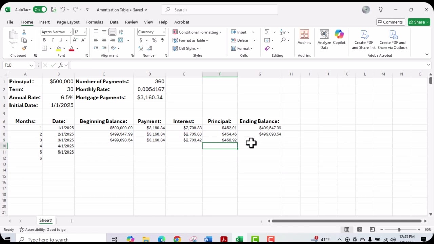
Task: Open the File menu
Action: click(10, 22)
